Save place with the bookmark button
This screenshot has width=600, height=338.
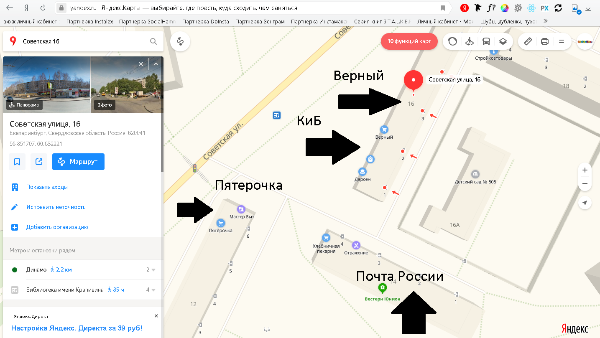point(17,162)
